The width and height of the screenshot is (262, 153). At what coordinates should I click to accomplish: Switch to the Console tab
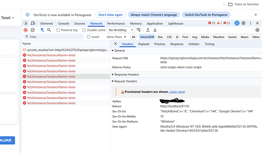pos(63,23)
